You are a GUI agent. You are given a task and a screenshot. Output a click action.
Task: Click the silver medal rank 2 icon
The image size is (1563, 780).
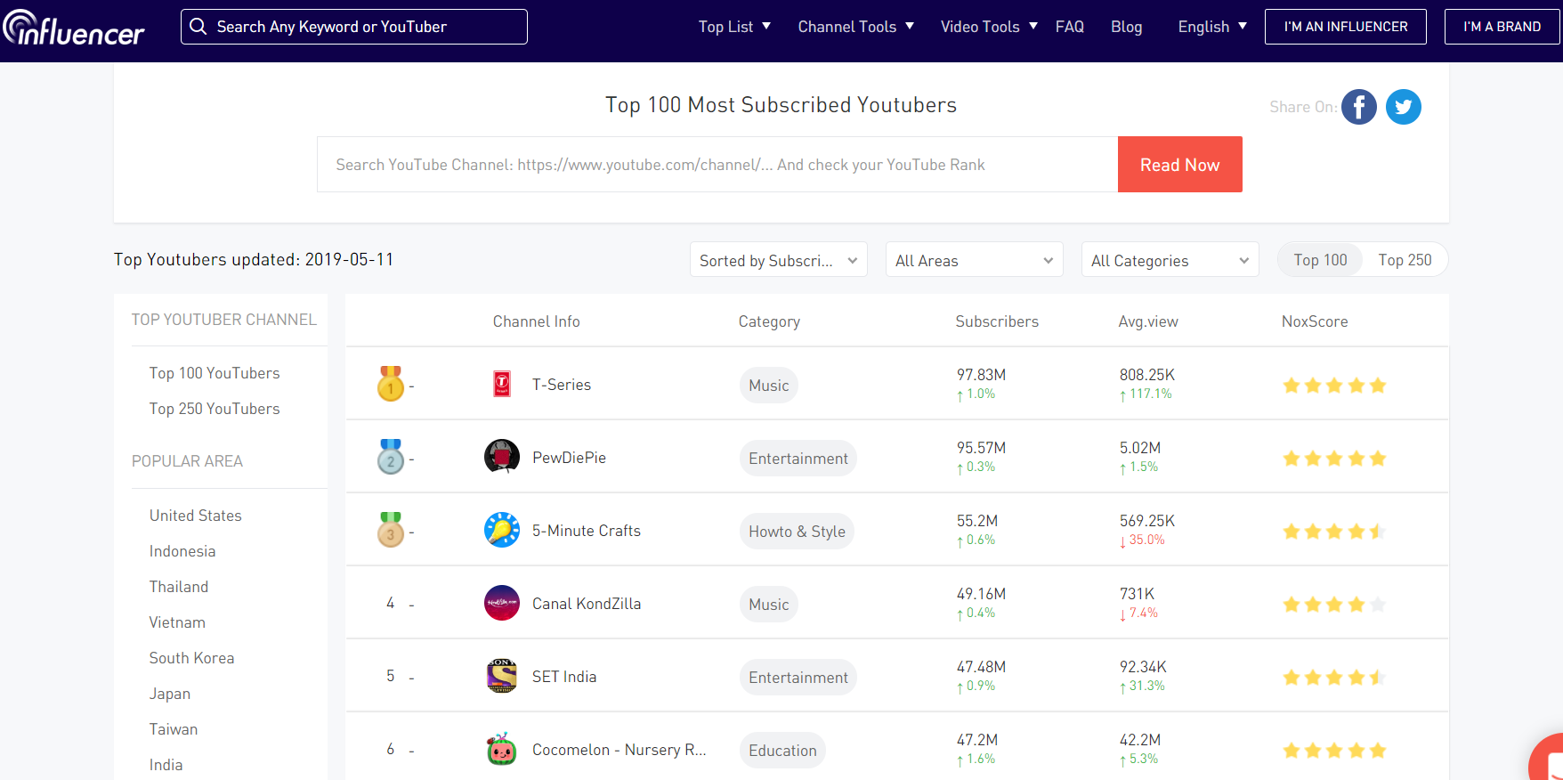click(390, 457)
